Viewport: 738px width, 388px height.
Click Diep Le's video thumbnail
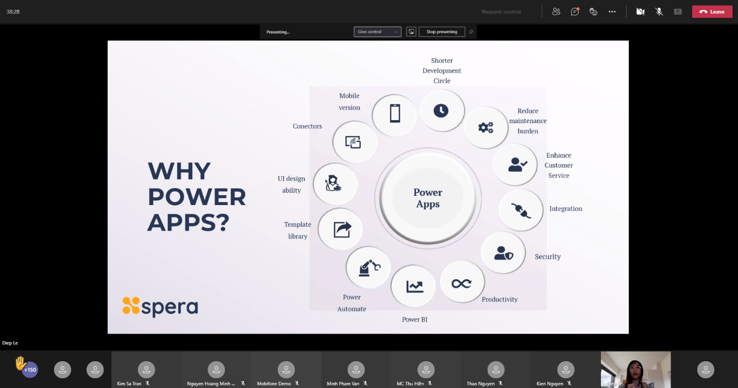click(x=635, y=369)
